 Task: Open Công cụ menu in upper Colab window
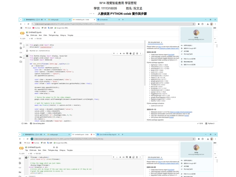tap(63, 35)
